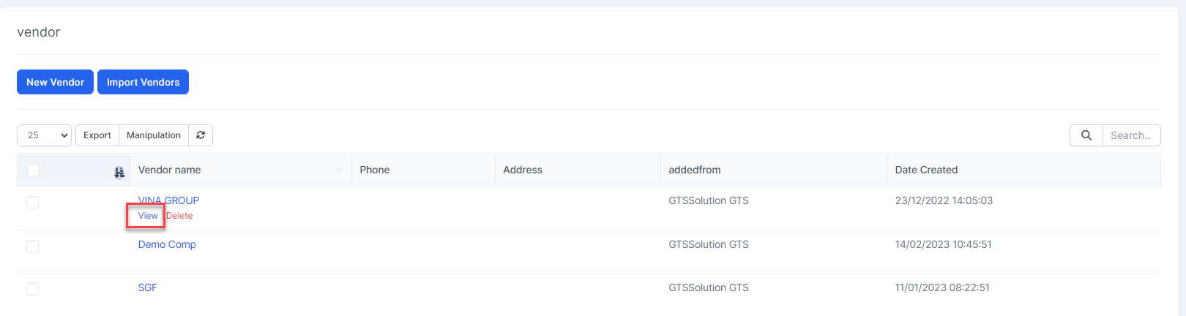Open the Manipulation menu
The image size is (1186, 316).
(x=154, y=135)
